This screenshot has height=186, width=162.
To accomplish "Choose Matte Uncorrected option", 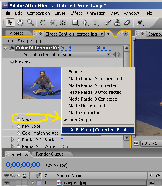I will point(99,106).
